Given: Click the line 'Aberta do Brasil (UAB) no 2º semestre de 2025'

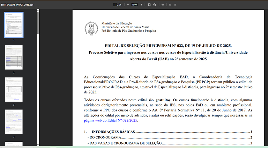Looking at the screenshot, I should click(x=168, y=59).
